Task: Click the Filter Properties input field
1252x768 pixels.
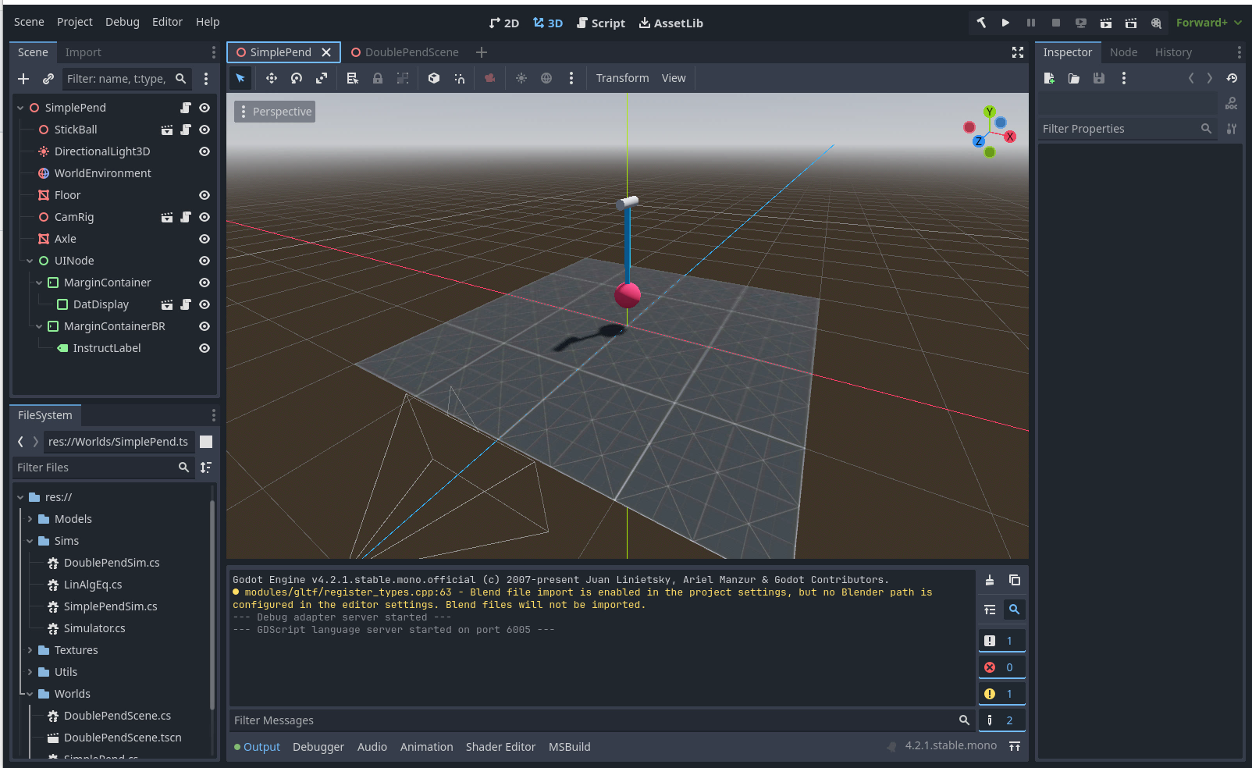Action: 1127,129
